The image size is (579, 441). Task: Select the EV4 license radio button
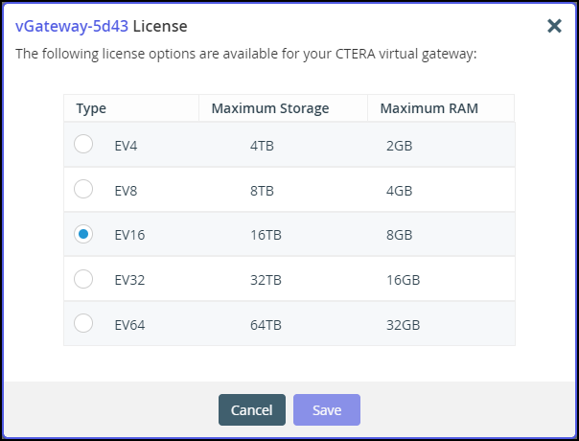83,144
